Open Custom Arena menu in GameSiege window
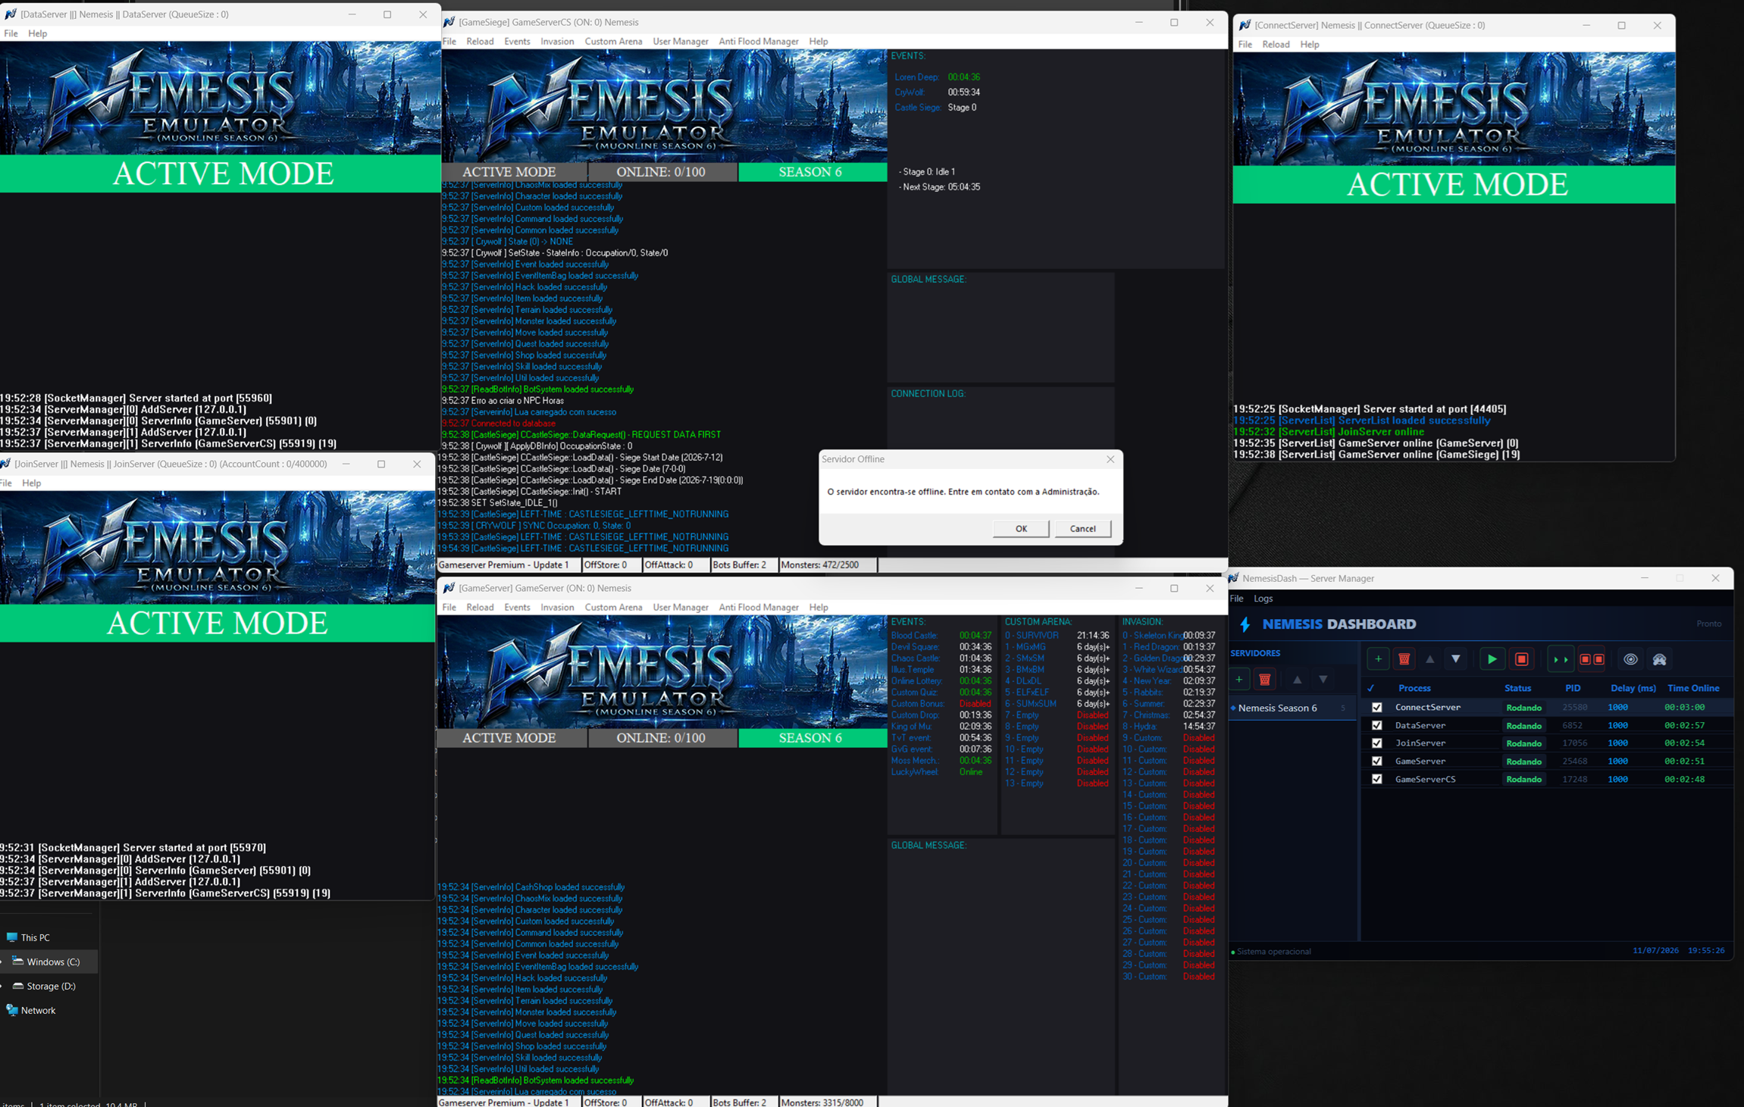The image size is (1744, 1107). (x=613, y=42)
